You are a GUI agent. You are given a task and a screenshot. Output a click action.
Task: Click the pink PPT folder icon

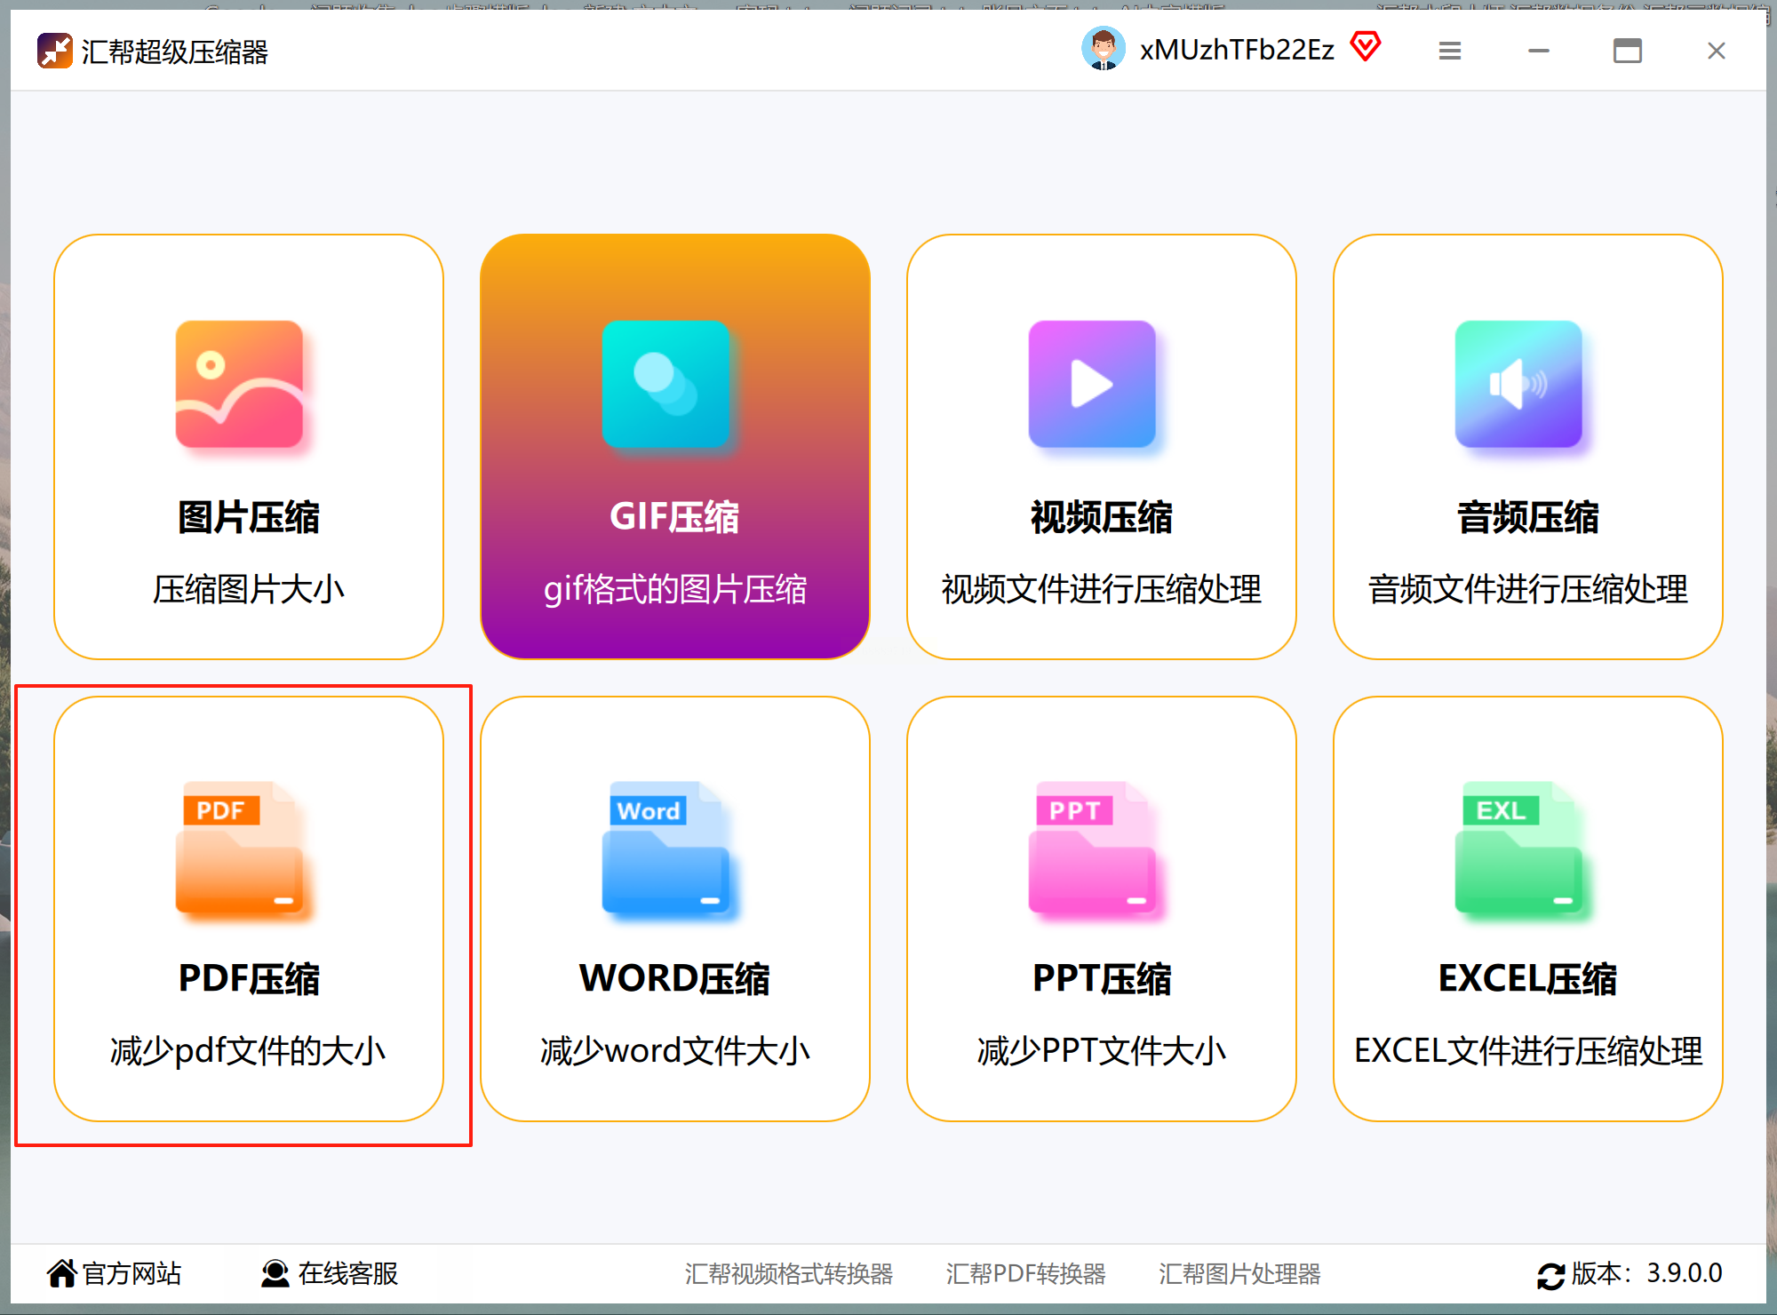pyautogui.click(x=1092, y=849)
